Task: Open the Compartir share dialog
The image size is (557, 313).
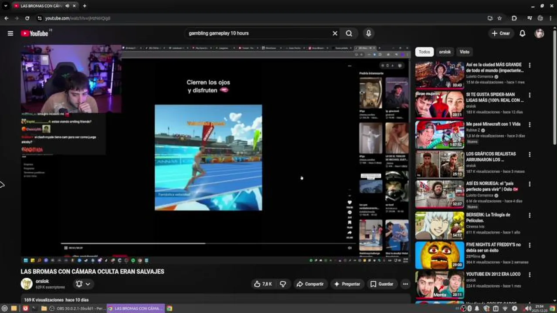Action: point(310,284)
